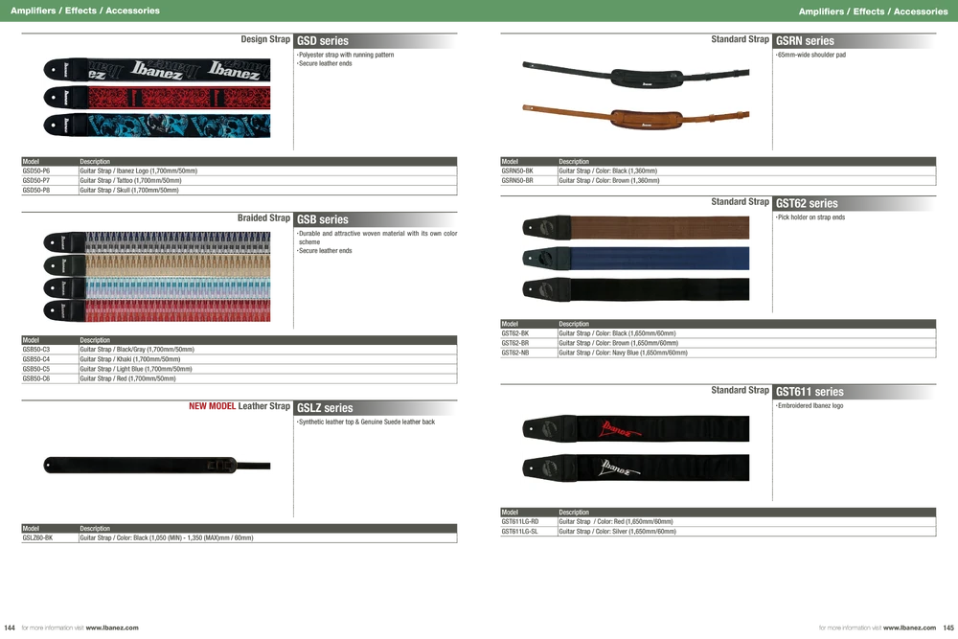Click the brown GSRN shoulder pad strap
This screenshot has width=958, height=639.
(x=636, y=117)
